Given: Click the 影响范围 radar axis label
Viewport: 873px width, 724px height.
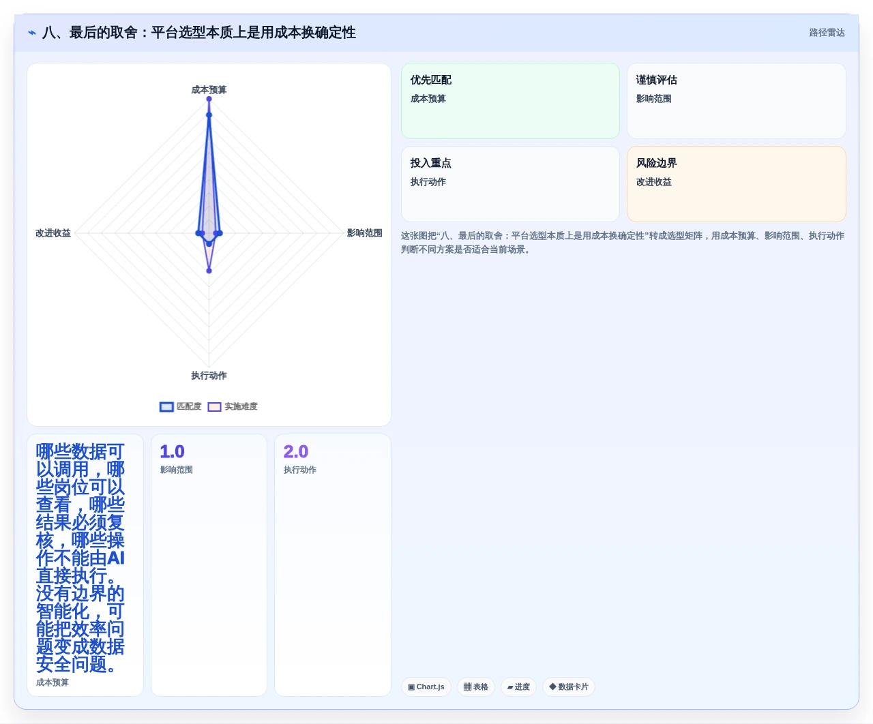Looking at the screenshot, I should click(364, 233).
